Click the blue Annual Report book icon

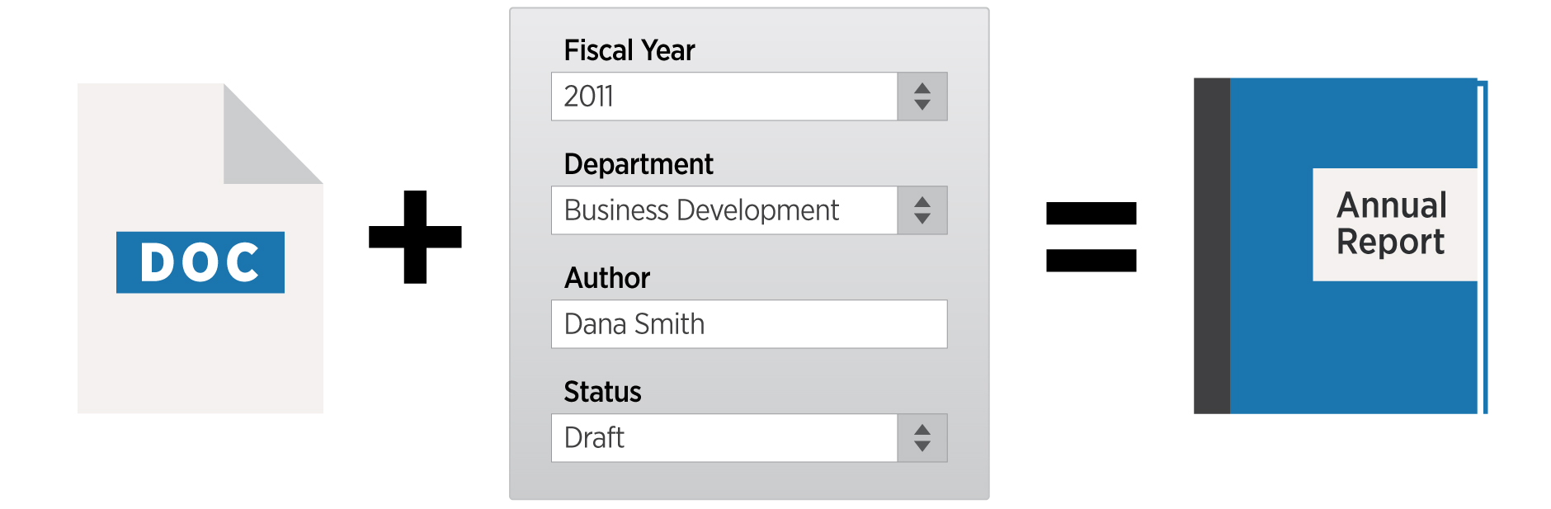coord(1341,246)
